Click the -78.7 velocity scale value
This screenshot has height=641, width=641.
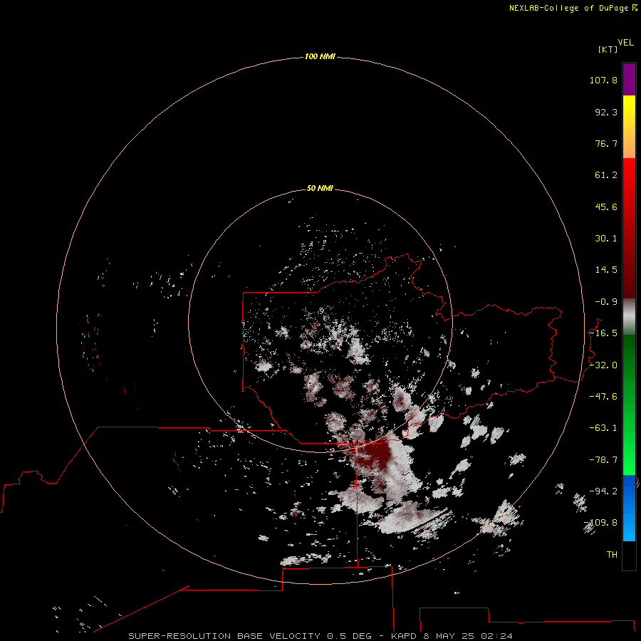pos(603,460)
